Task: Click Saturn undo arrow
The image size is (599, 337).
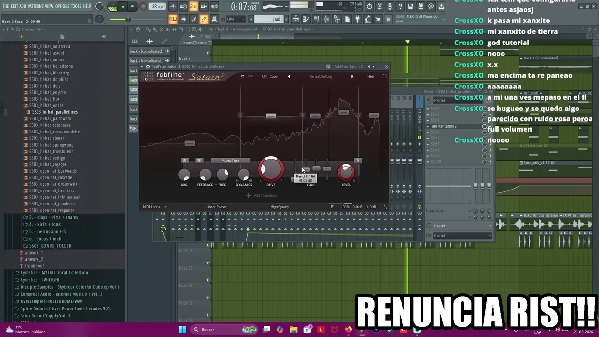Action: (x=242, y=76)
